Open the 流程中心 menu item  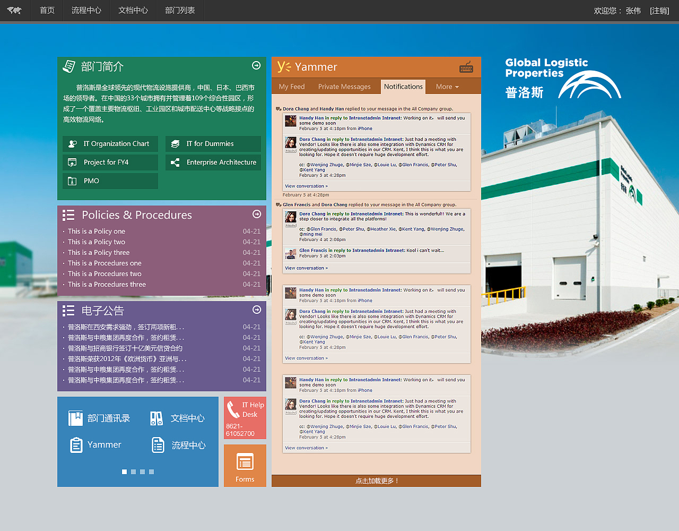86,11
